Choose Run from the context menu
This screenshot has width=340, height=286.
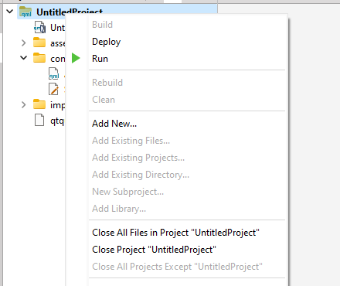click(x=100, y=59)
